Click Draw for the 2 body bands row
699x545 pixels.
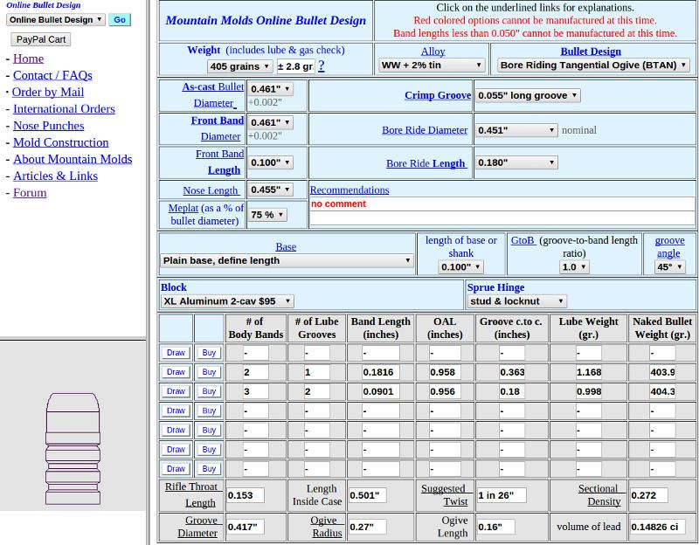point(176,372)
